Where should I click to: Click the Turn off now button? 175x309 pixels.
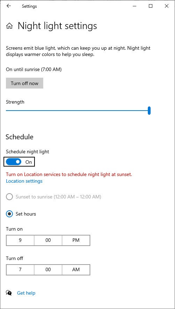24,83
